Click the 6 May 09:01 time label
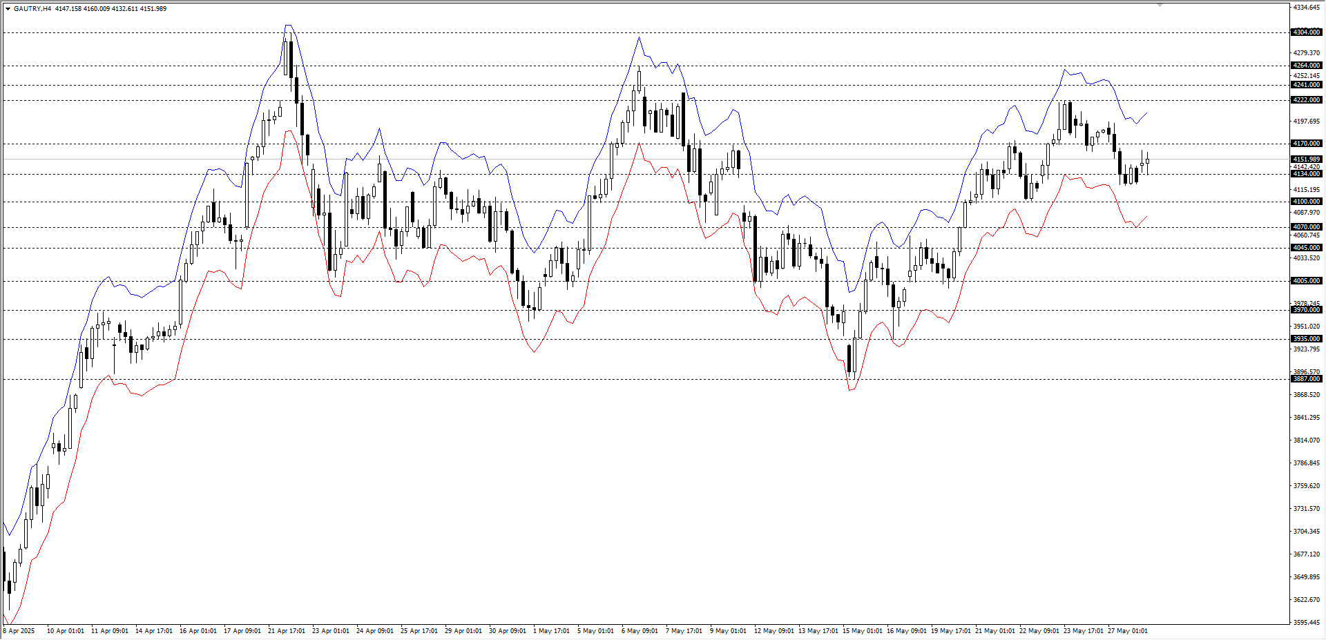The image size is (1326, 640). (640, 631)
